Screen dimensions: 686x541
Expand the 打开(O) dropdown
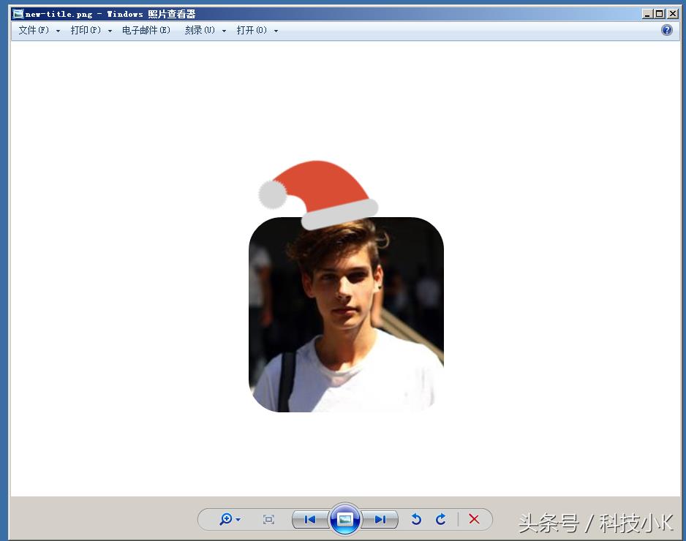pyautogui.click(x=257, y=31)
